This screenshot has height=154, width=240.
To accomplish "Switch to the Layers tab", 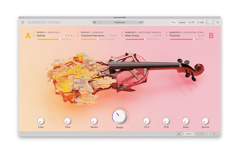I will pyautogui.click(x=182, y=22).
